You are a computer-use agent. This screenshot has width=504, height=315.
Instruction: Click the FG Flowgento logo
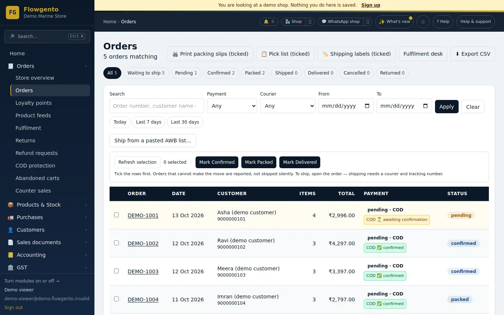coord(13,13)
